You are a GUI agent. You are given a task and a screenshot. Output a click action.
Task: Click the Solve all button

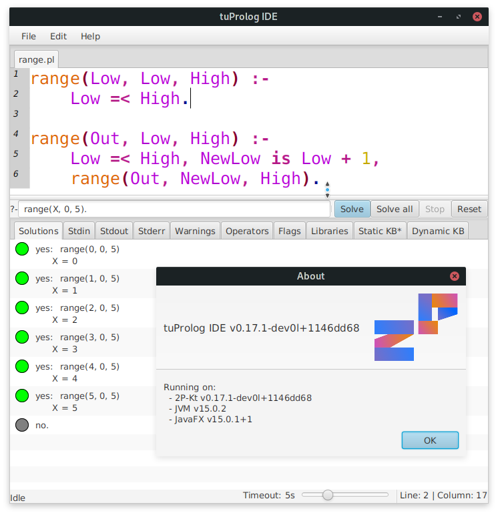tap(395, 209)
